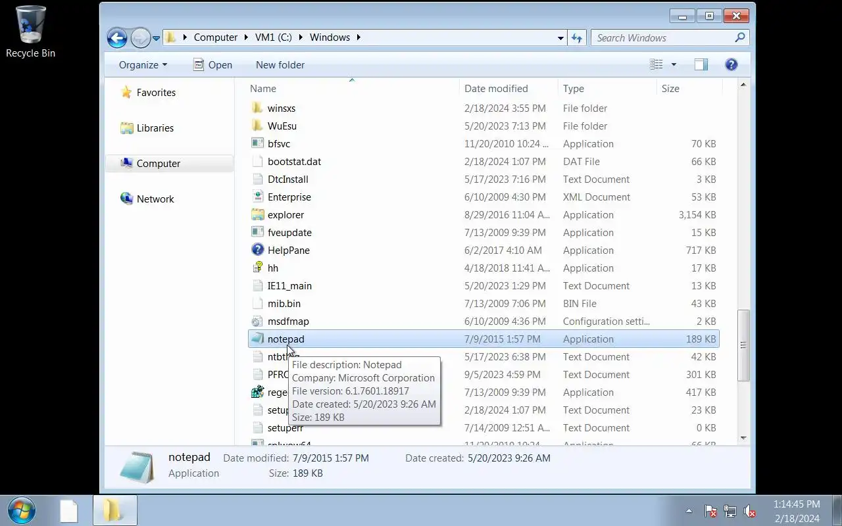Image resolution: width=842 pixels, height=526 pixels.
Task: Click the Favorites star icon
Action: 126,92
